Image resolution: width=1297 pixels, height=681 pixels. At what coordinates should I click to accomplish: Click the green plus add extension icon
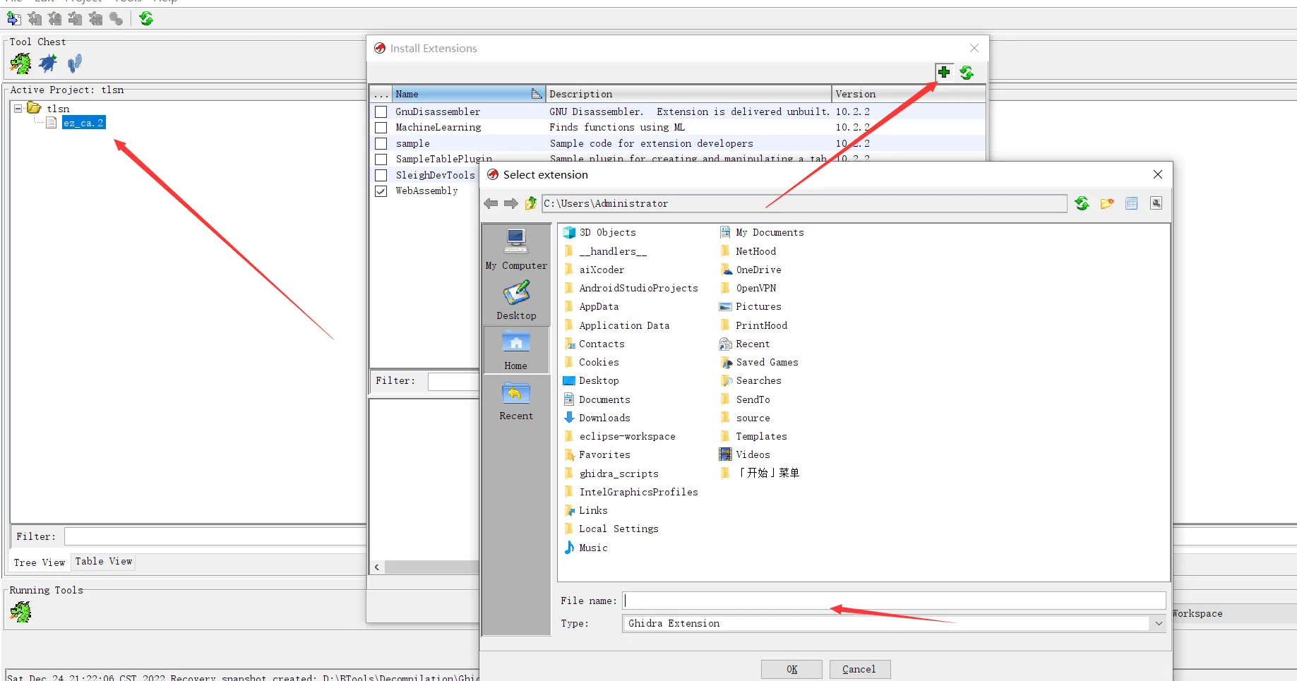tap(944, 72)
